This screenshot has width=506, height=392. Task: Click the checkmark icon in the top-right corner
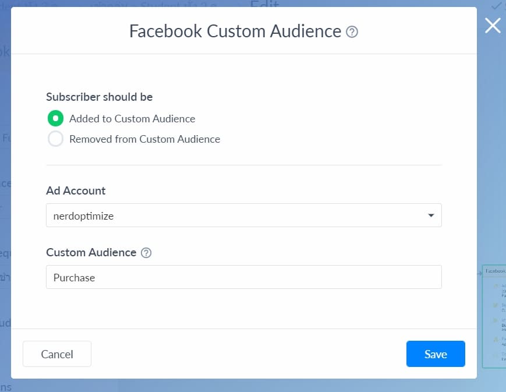click(496, 5)
